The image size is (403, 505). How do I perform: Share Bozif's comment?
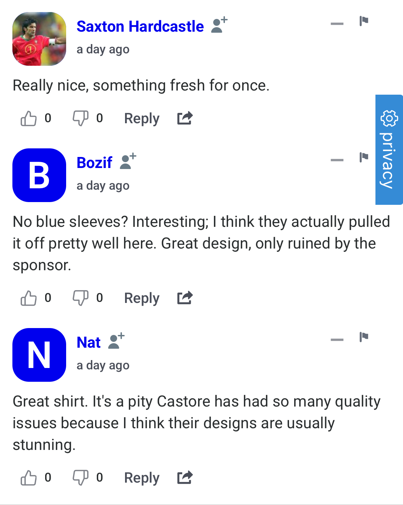click(185, 298)
